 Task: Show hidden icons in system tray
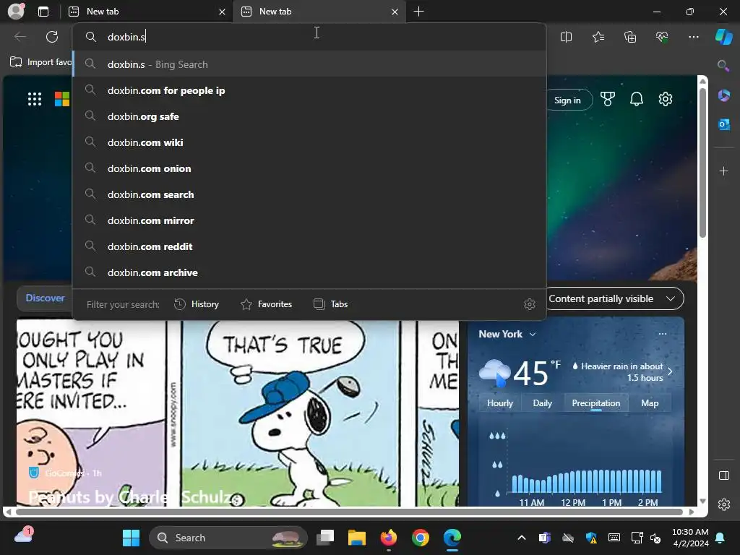522,538
